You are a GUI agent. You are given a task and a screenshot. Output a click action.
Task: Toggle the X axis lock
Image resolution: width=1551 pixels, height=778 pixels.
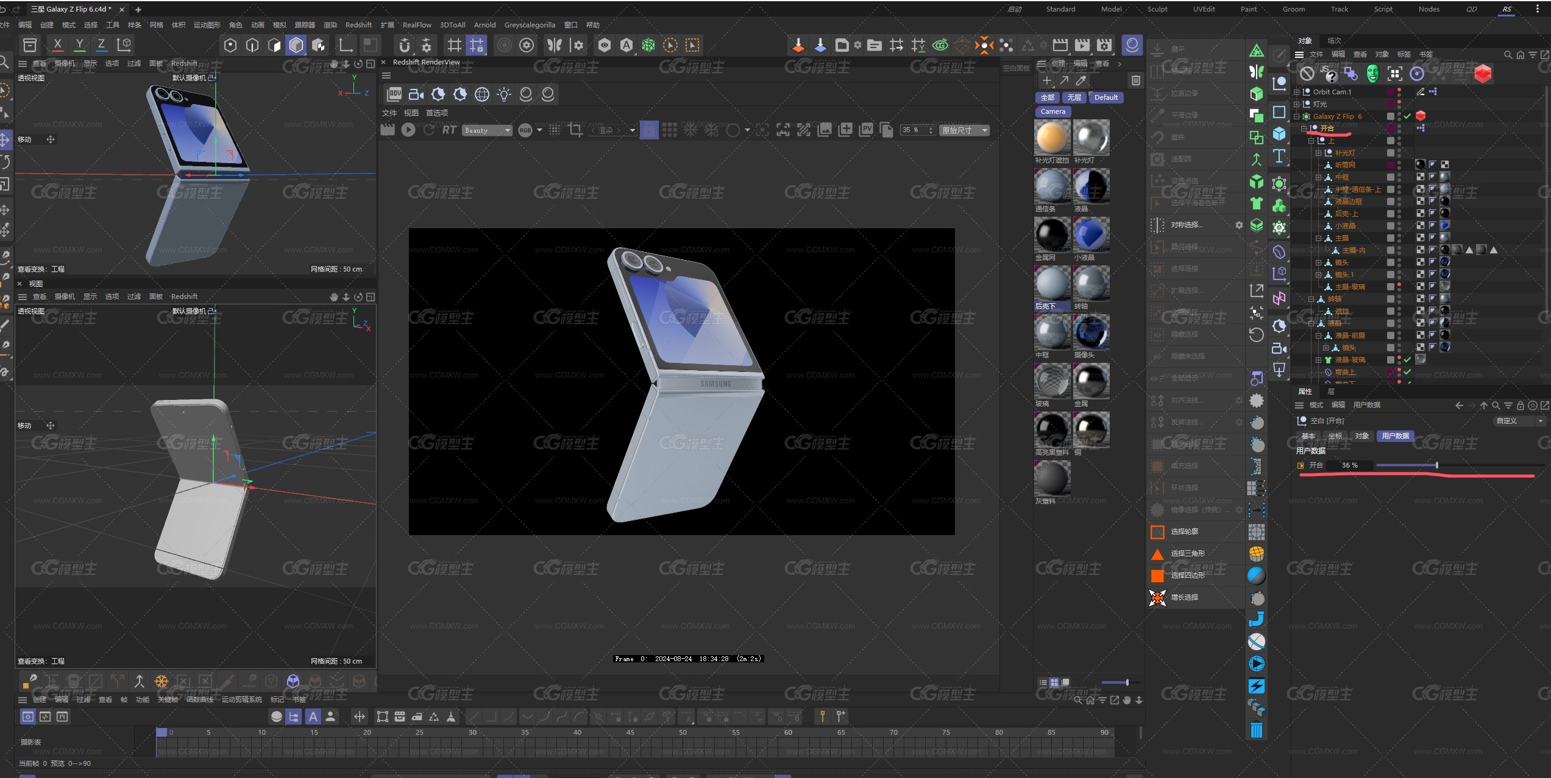coord(57,44)
